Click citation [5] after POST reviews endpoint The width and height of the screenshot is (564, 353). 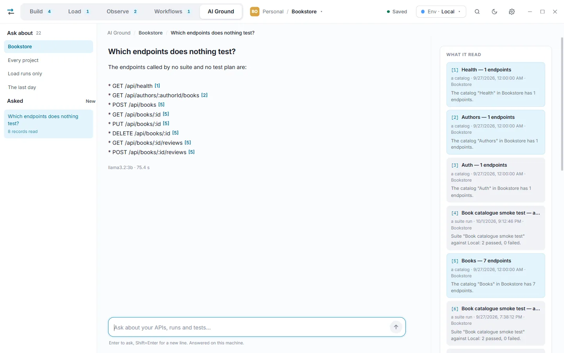tap(192, 152)
